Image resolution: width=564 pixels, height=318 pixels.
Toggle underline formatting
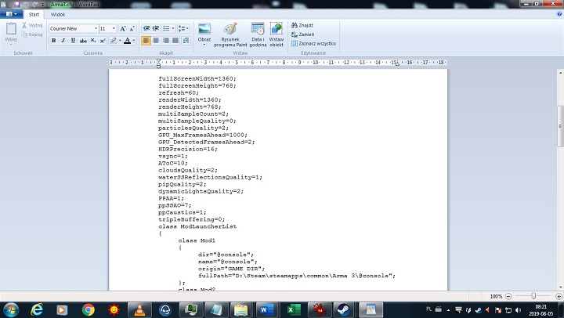click(72, 40)
